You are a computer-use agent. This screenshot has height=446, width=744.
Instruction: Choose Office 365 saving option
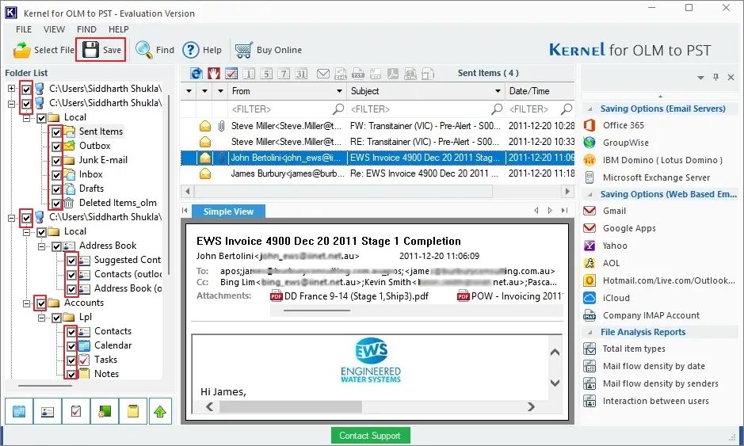click(623, 125)
